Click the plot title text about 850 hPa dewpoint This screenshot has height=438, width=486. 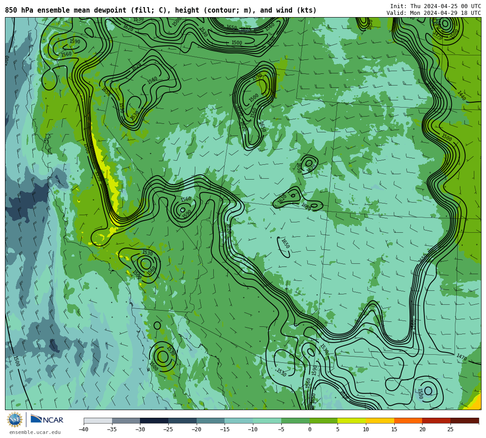(161, 10)
